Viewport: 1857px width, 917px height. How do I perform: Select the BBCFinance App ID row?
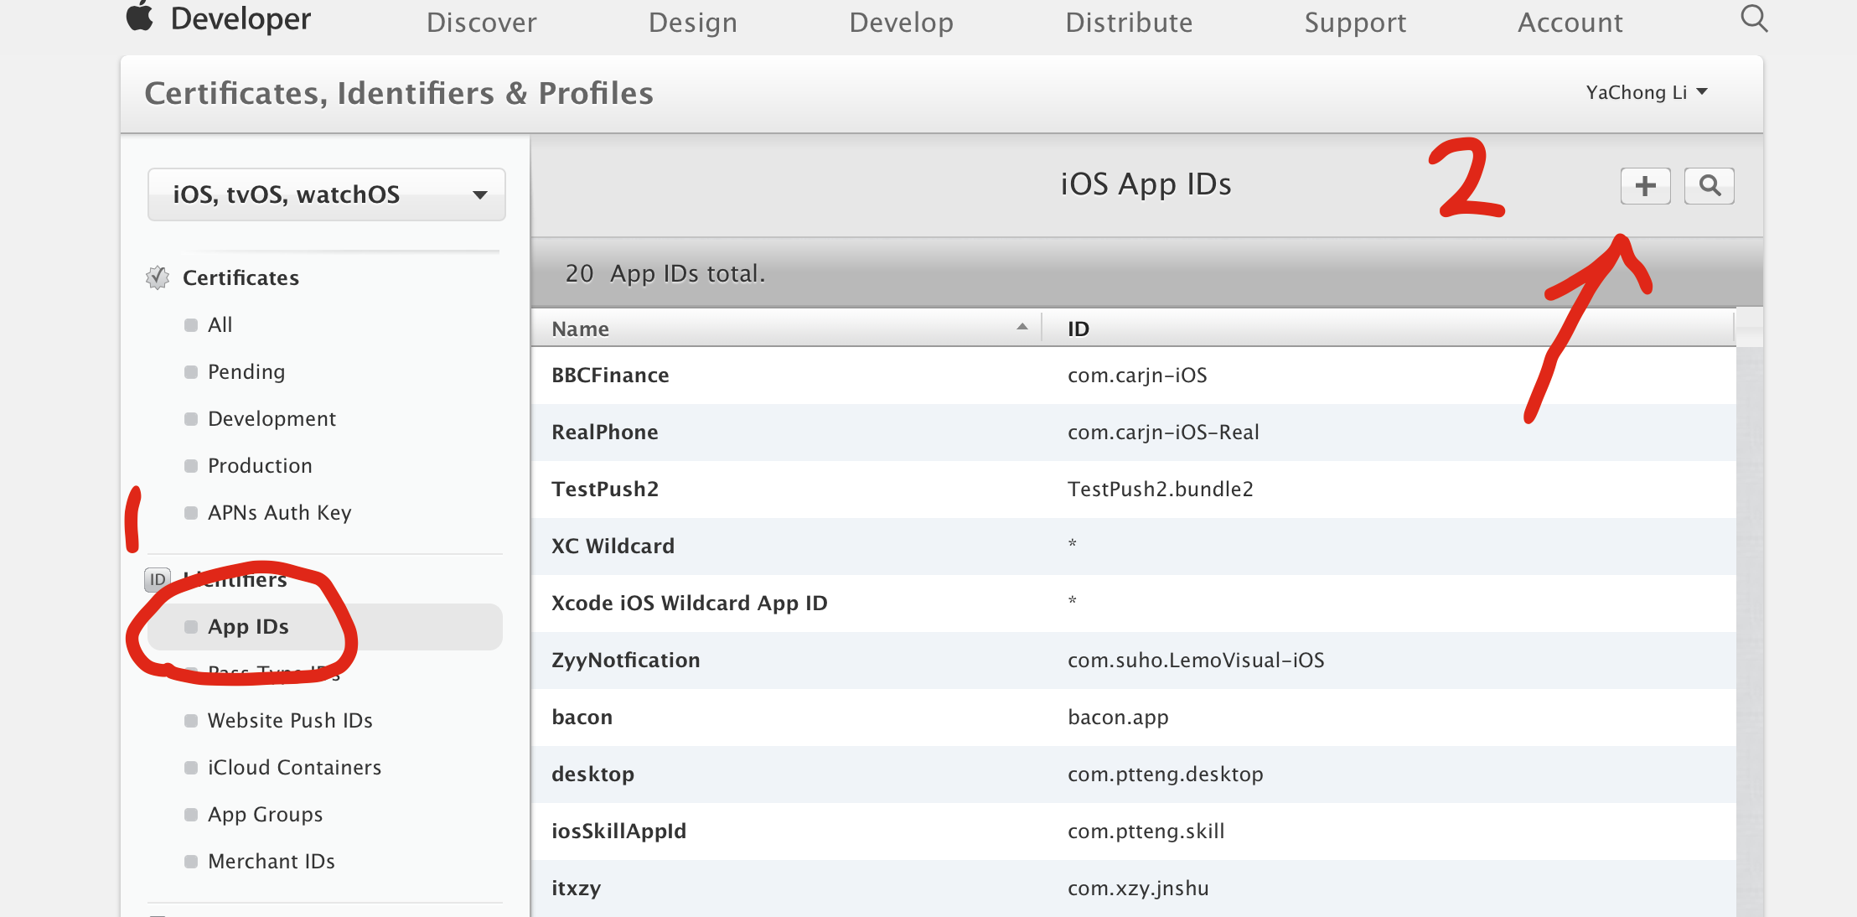point(610,376)
